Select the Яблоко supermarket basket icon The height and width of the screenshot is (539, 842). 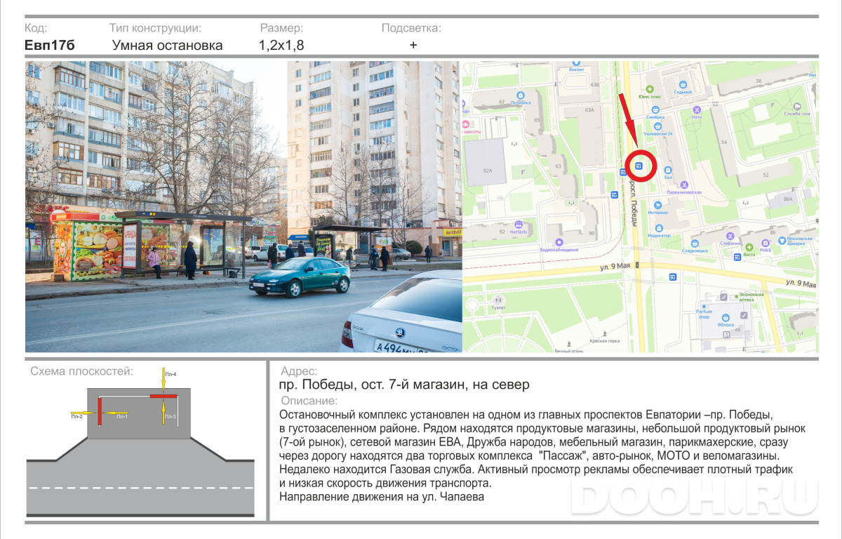coord(726,317)
